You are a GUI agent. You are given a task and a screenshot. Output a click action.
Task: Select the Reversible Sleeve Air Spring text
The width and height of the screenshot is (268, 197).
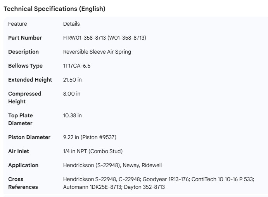coord(97,52)
